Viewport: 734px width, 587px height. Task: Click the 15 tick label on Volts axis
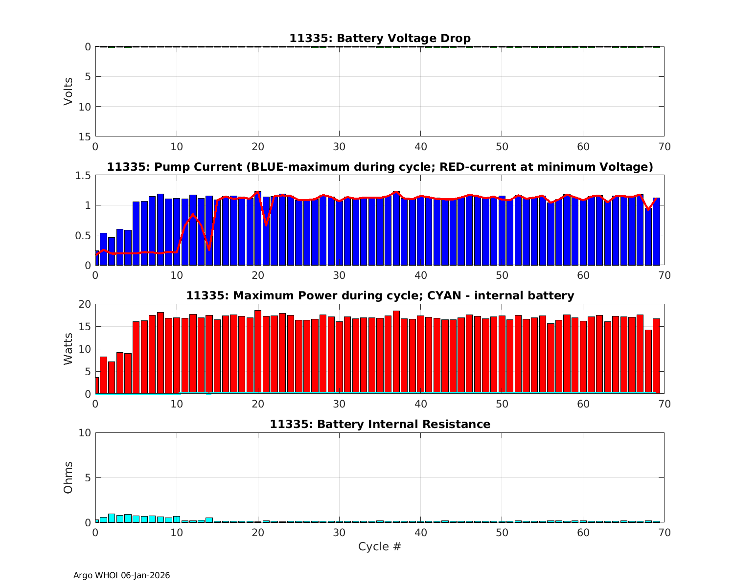(85, 136)
